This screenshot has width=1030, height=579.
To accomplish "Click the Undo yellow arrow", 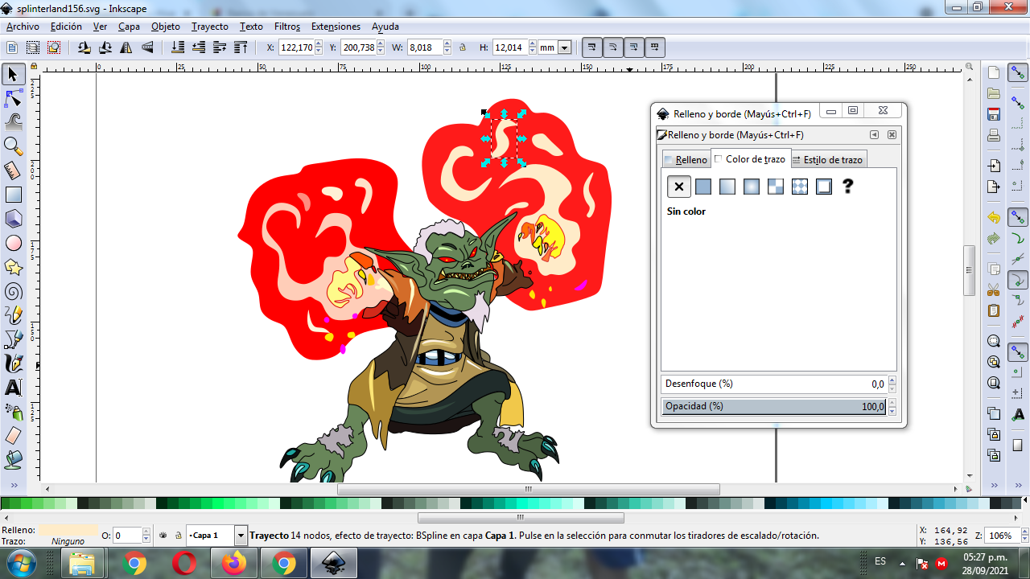I will 994,218.
